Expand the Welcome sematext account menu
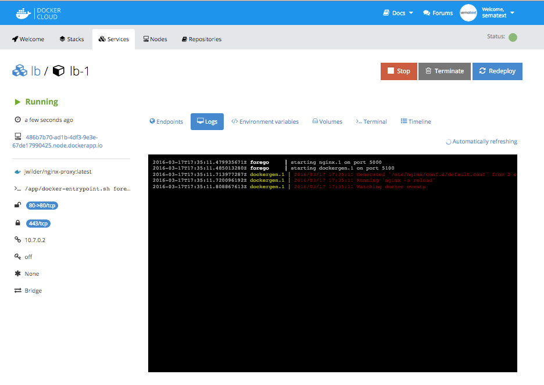 [x=498, y=13]
